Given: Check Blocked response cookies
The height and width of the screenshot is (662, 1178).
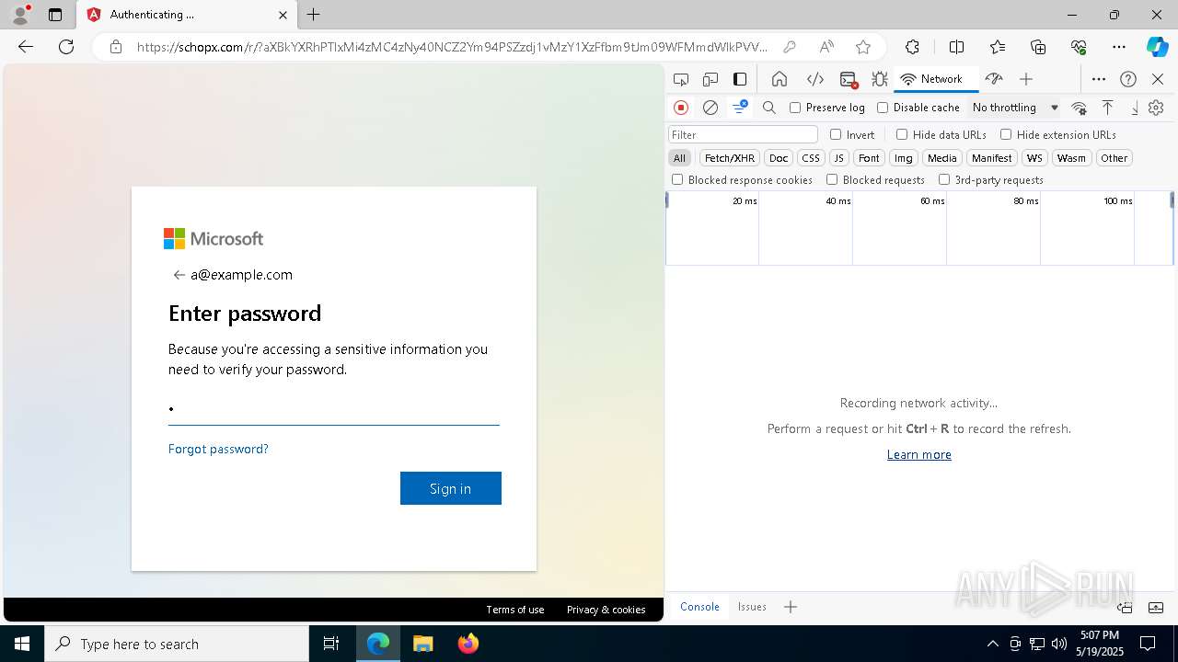Looking at the screenshot, I should 677,180.
